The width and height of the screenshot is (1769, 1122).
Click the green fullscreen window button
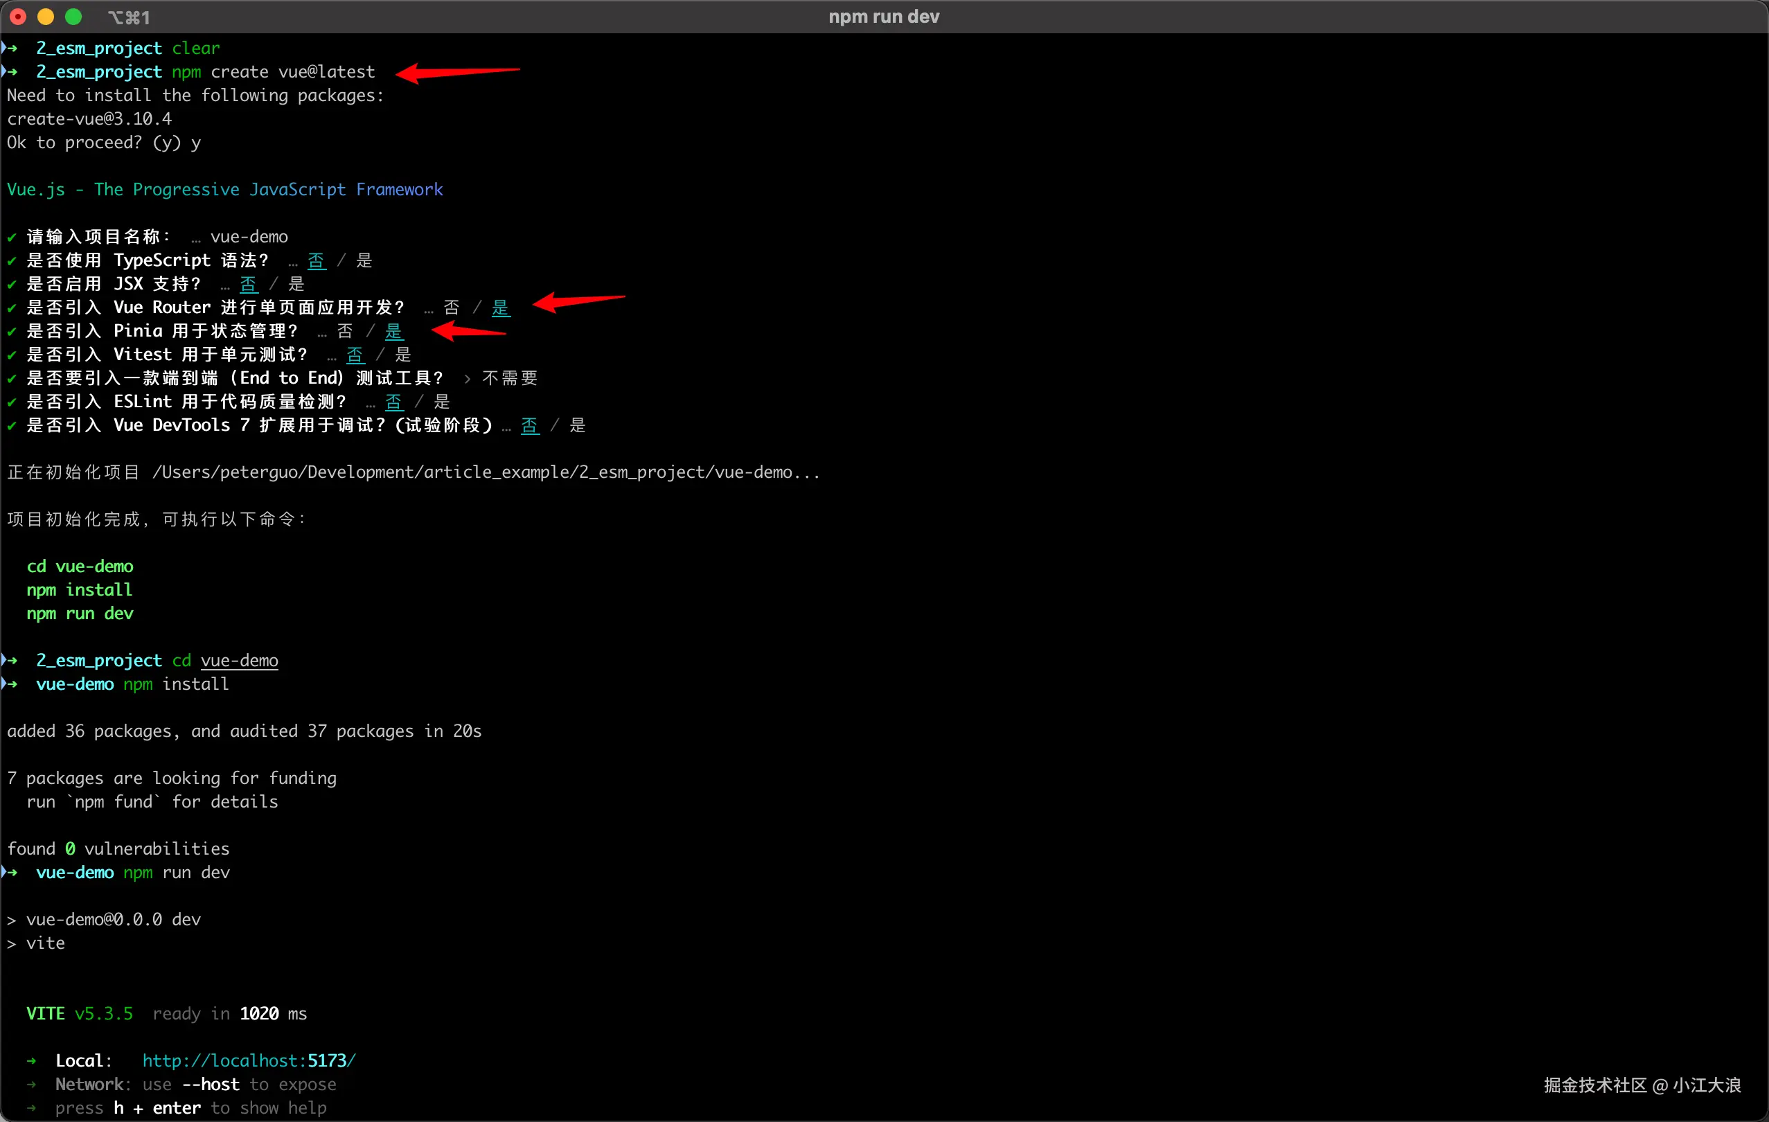73,17
